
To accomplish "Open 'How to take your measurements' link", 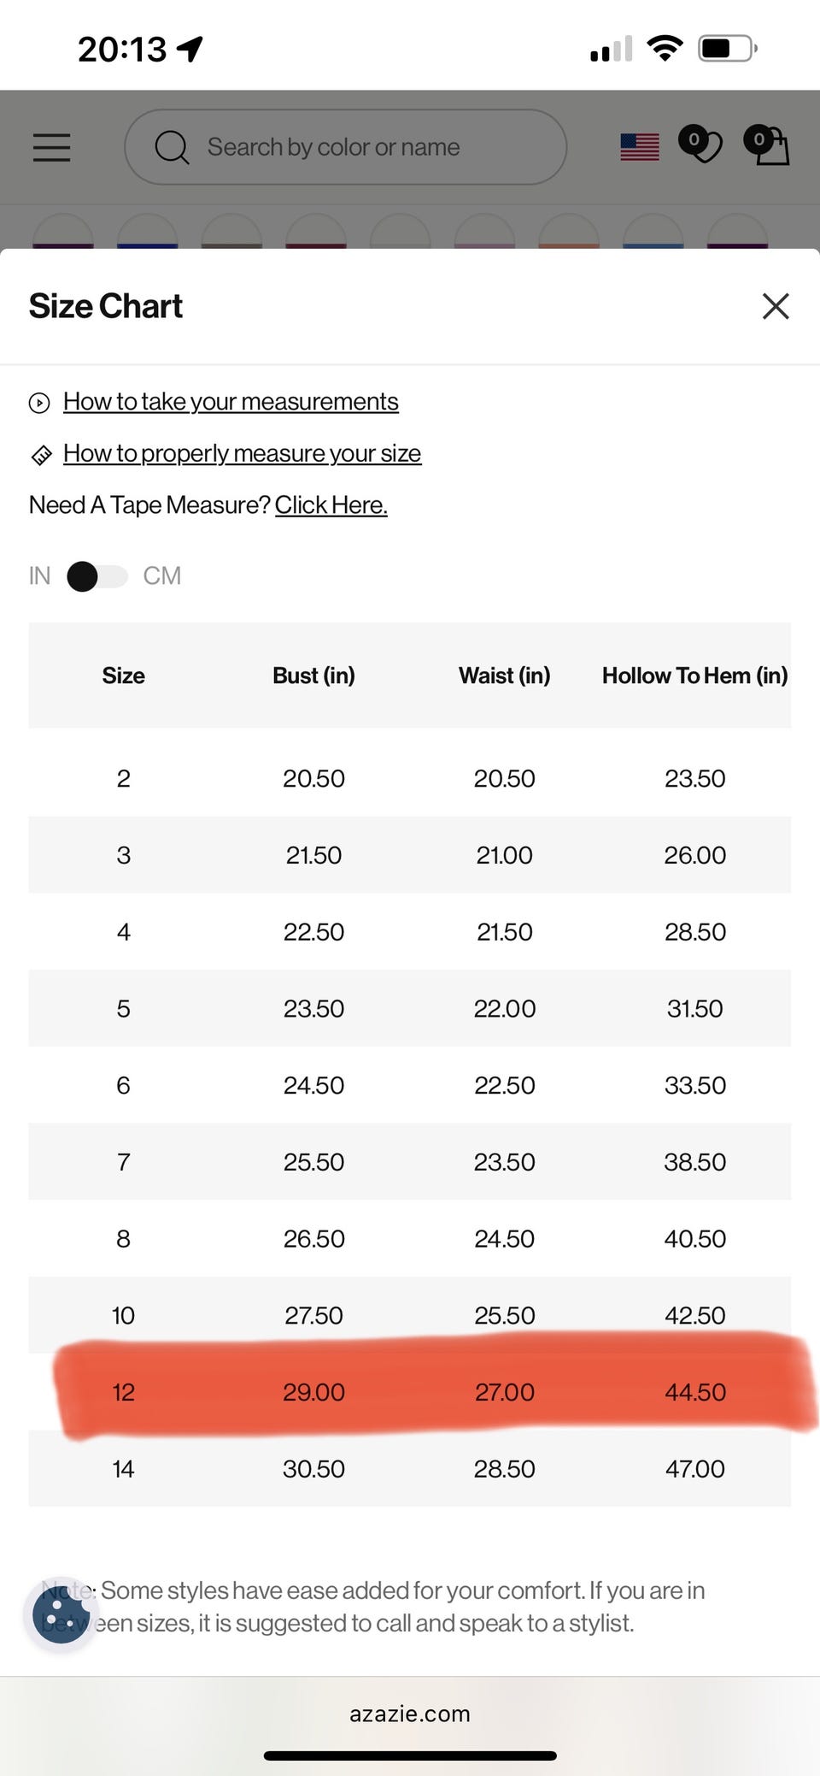I will point(231,402).
